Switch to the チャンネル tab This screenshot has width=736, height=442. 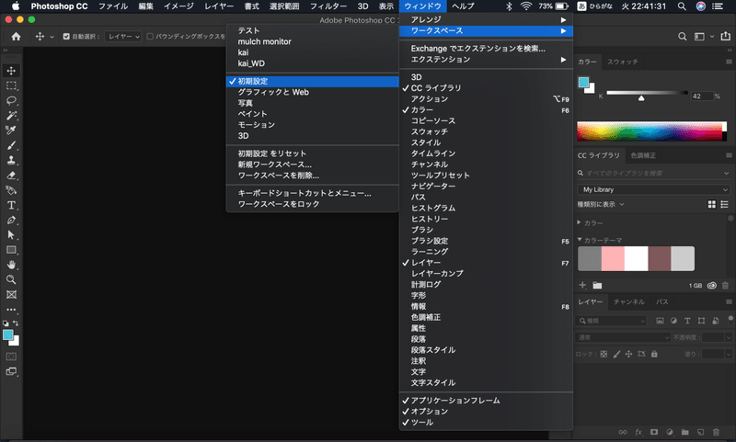point(629,301)
